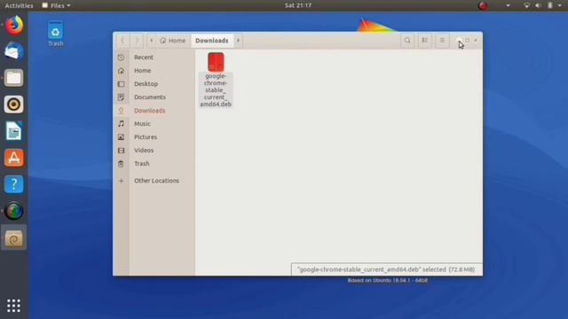Screen dimensions: 568x319
Task: Click the Music note icon in sidebar
Action: pyautogui.click(x=121, y=124)
